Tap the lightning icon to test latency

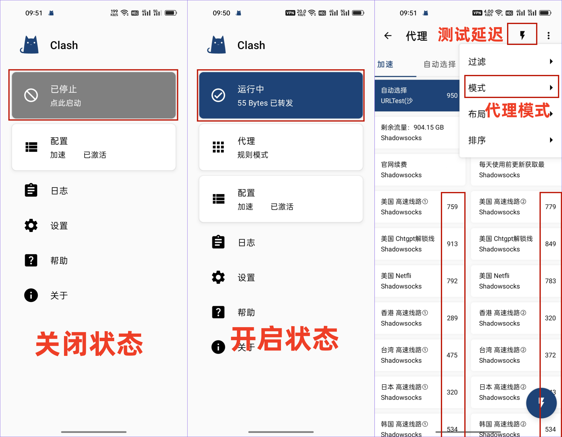(x=522, y=35)
